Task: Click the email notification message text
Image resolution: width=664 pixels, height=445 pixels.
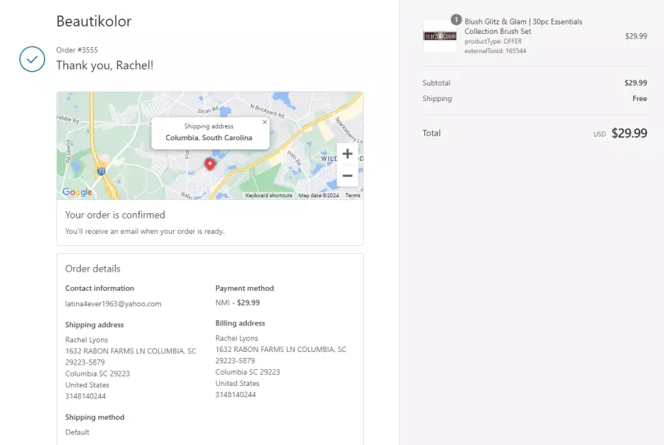Action: 145,231
